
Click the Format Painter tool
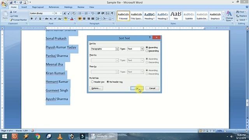pyautogui.click(x=18, y=20)
